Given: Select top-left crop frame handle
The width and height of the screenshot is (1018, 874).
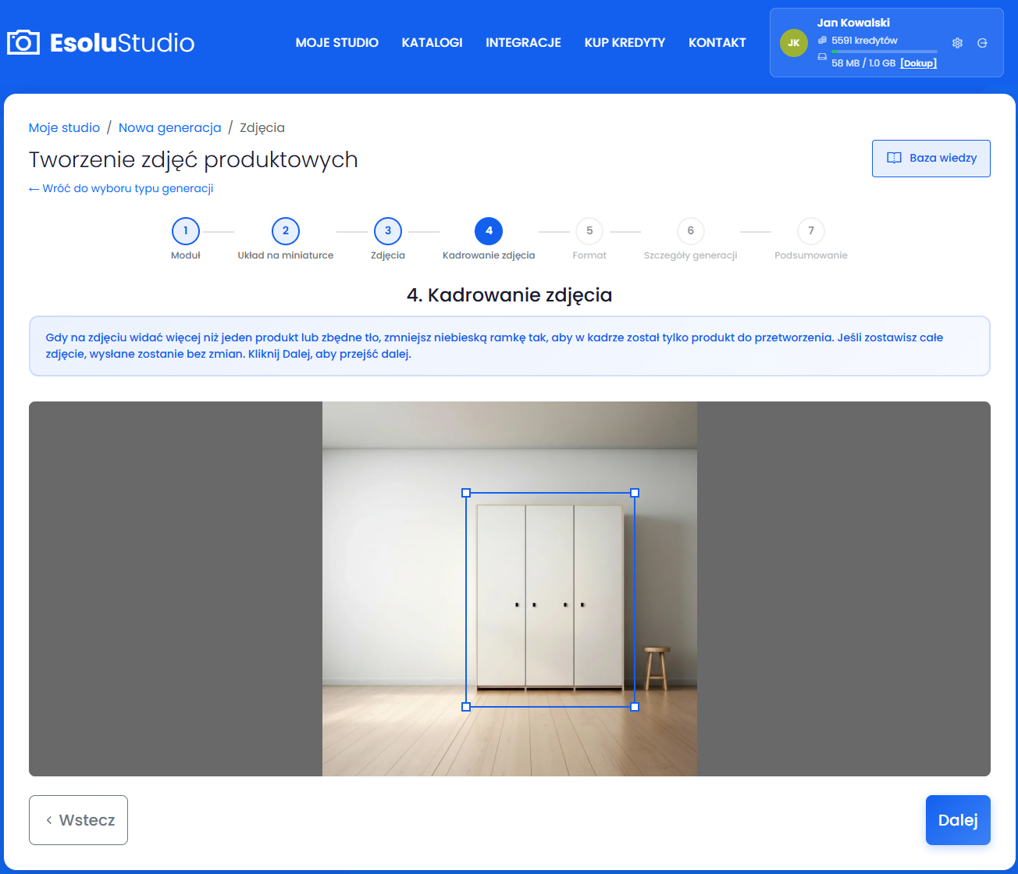Looking at the screenshot, I should click(466, 493).
